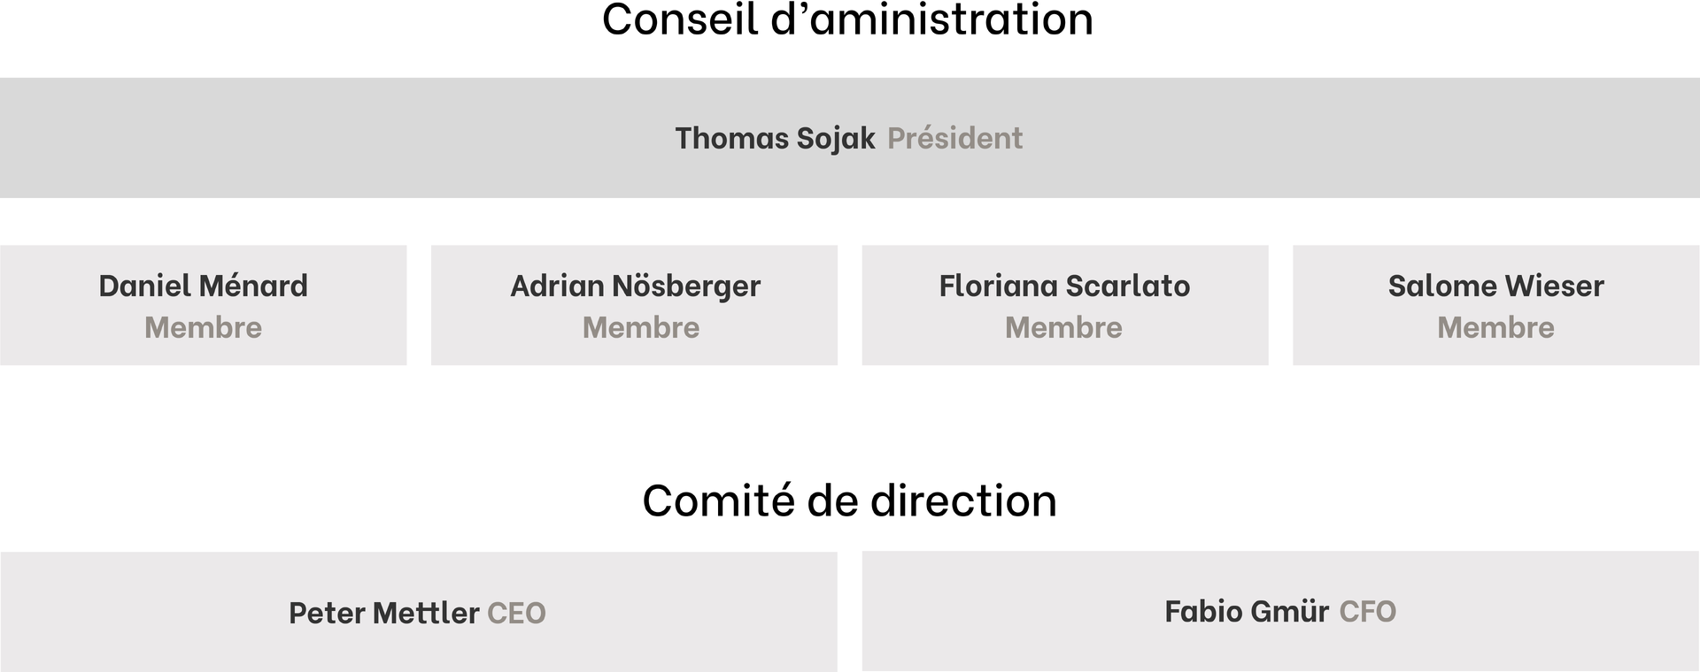Screen dimensions: 1700x672
Task: Click "Membre" below Adrian Nösberger
Action: [x=640, y=328]
